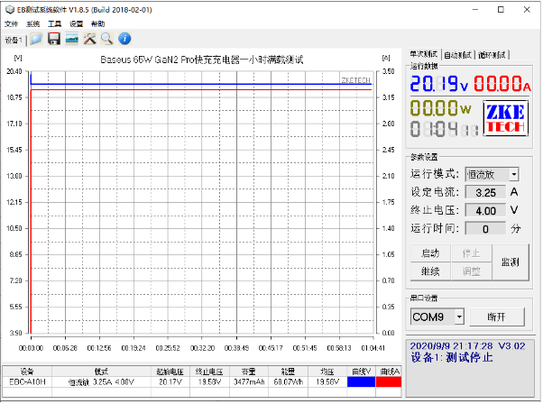Click the 19.58V end voltage cell
This screenshot has width=543, height=404.
(x=209, y=381)
